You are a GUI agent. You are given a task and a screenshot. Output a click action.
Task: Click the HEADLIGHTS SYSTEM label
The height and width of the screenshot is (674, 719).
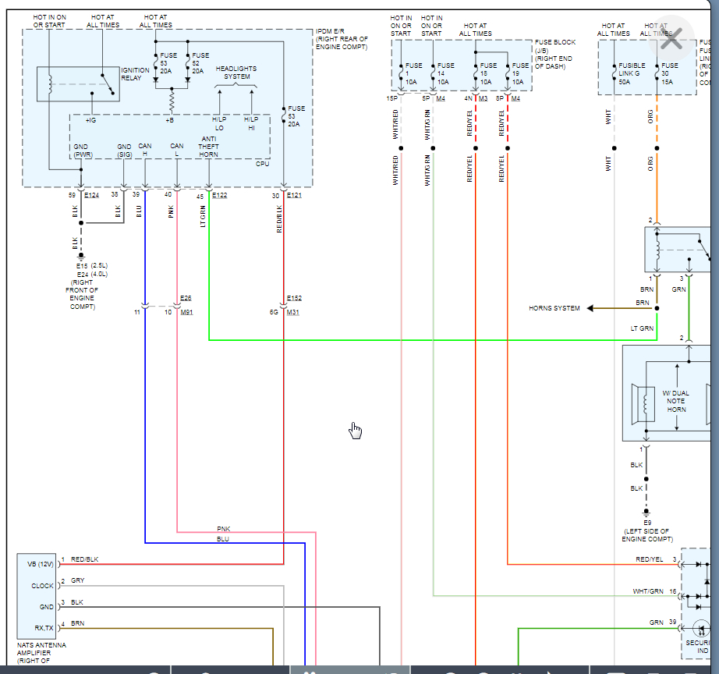pyautogui.click(x=236, y=73)
